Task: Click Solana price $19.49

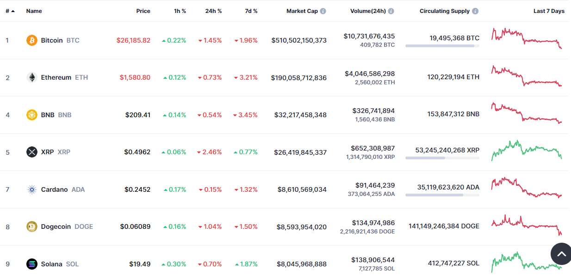Action: 140,264
